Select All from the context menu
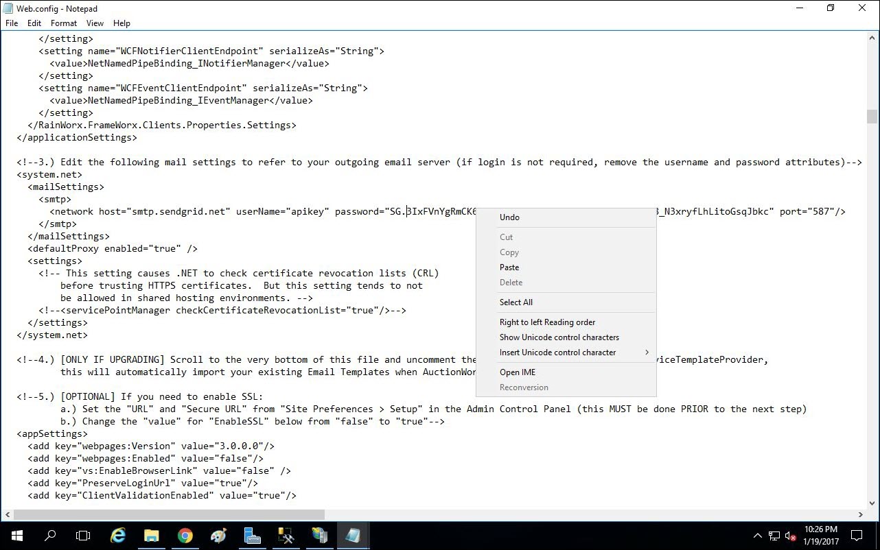Screen dimensions: 880x550 tap(516, 302)
